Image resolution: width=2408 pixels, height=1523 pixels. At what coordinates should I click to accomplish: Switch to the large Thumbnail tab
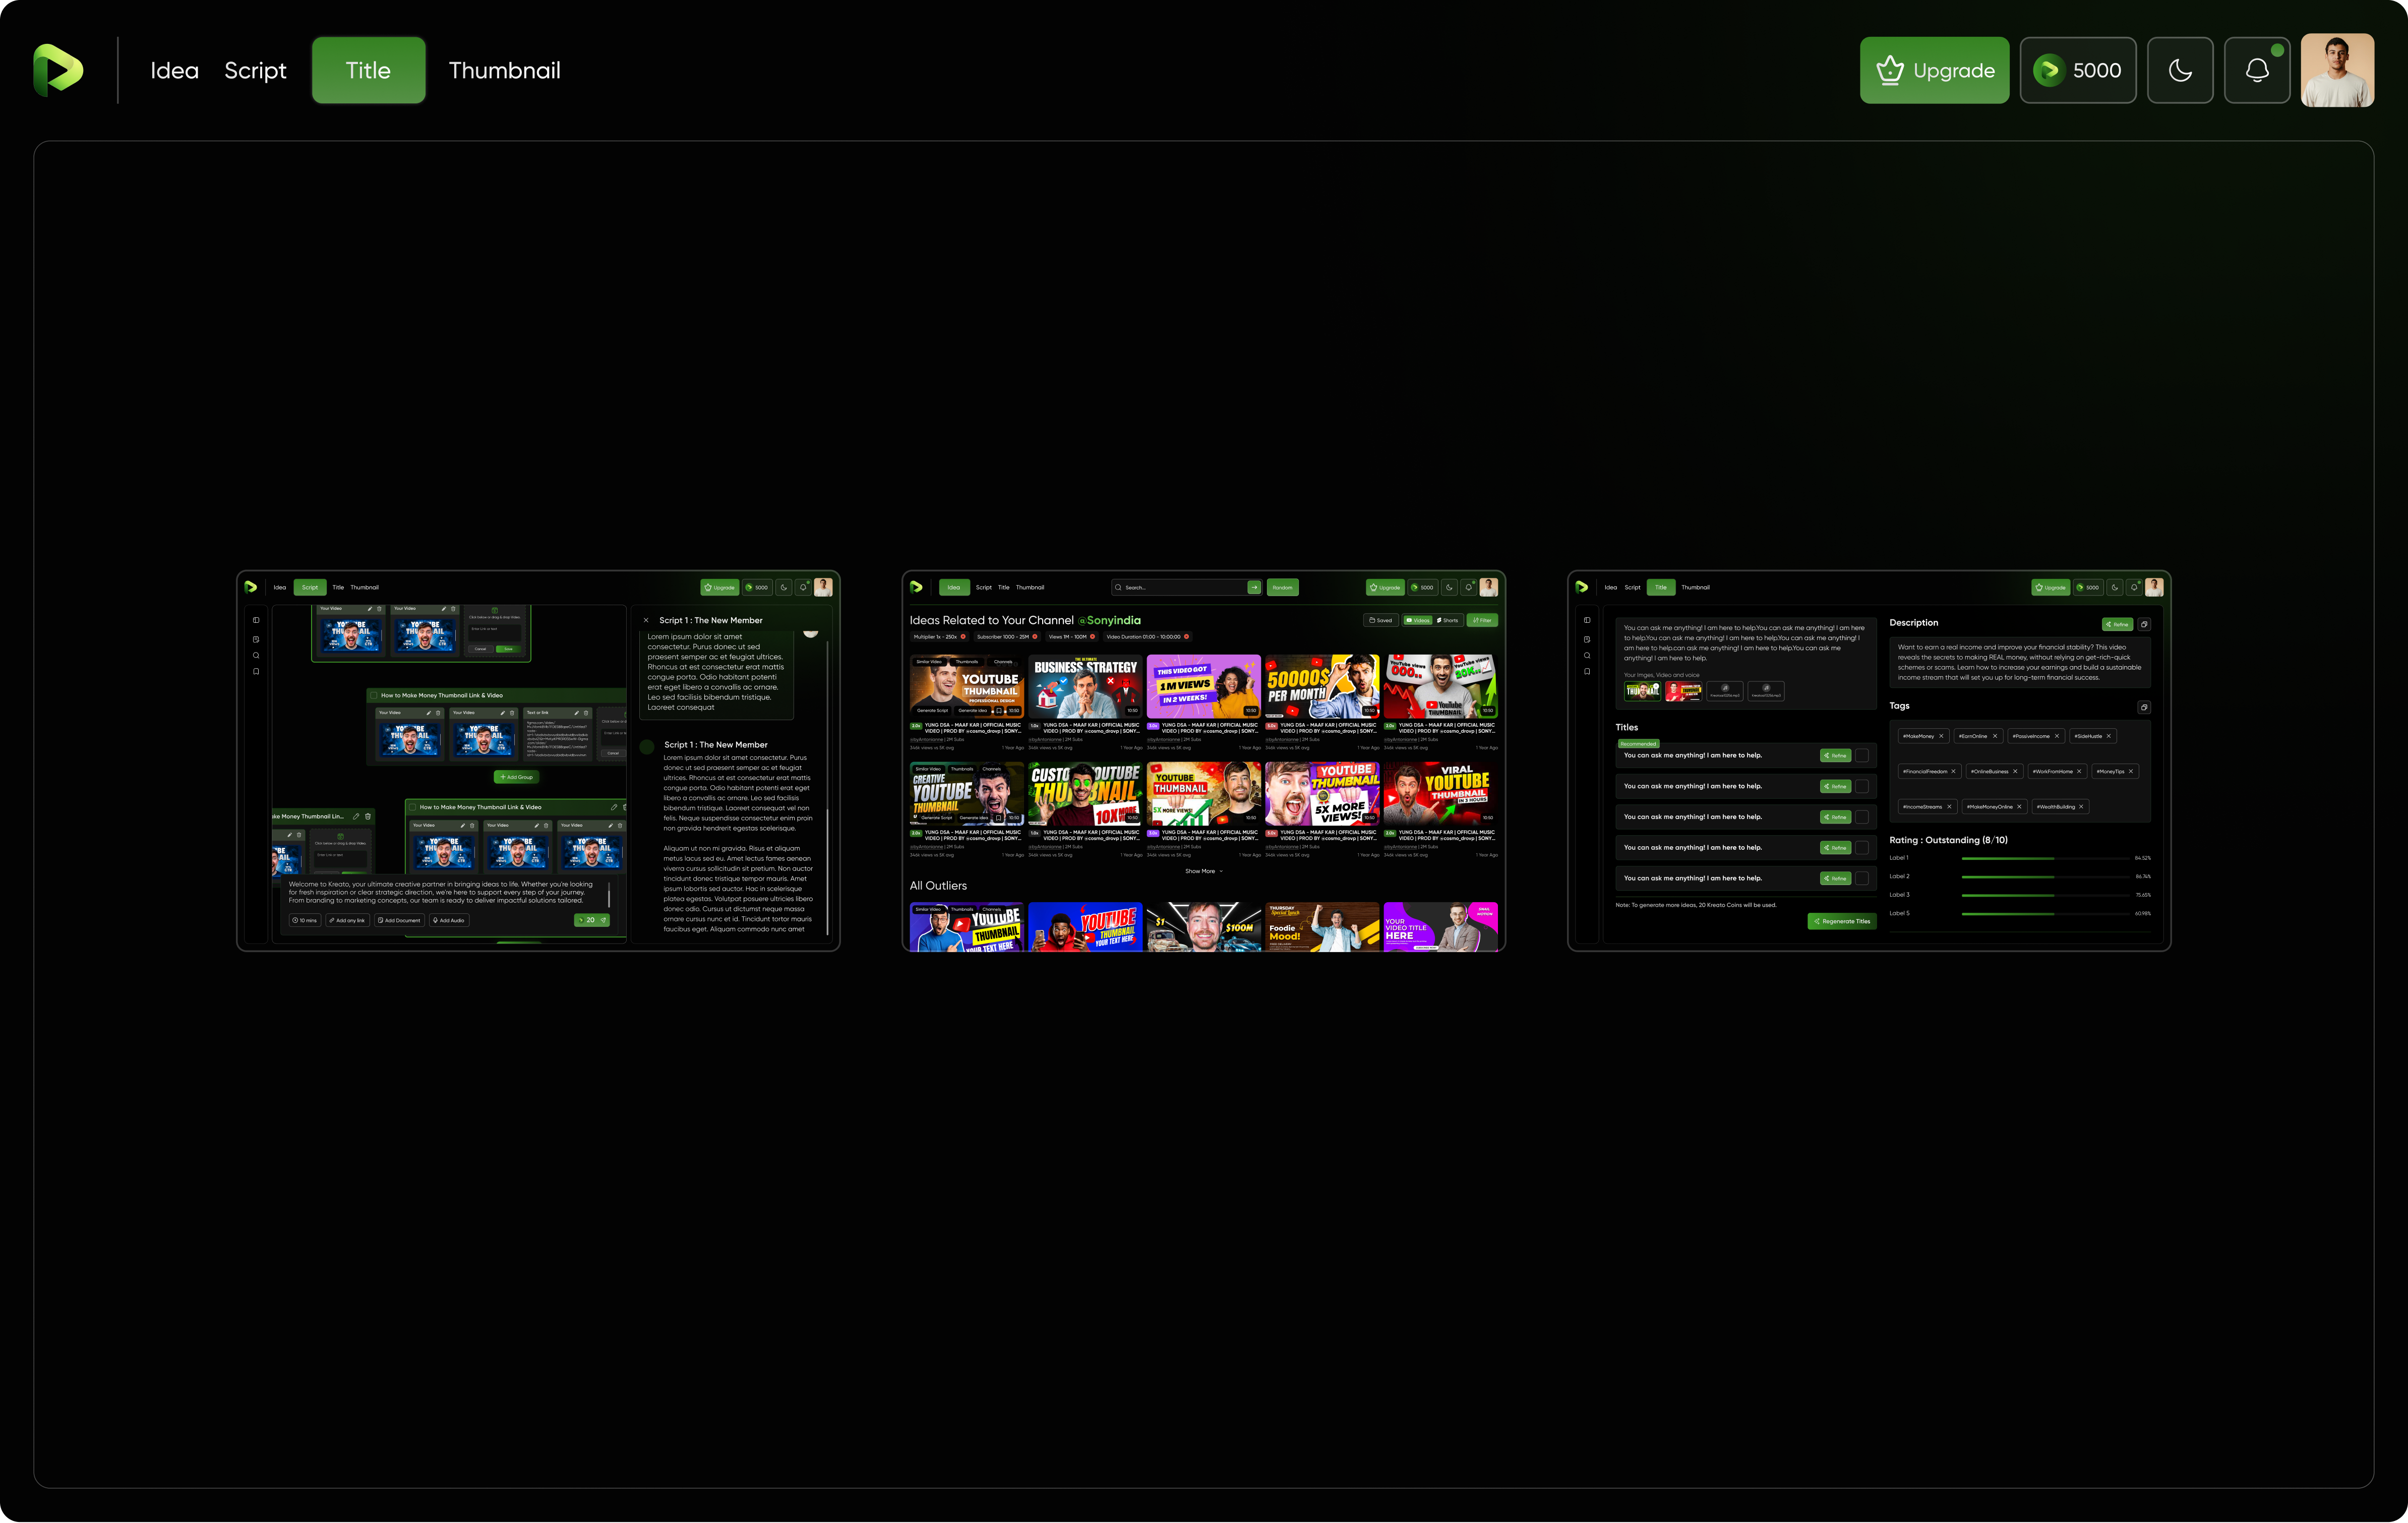504,70
